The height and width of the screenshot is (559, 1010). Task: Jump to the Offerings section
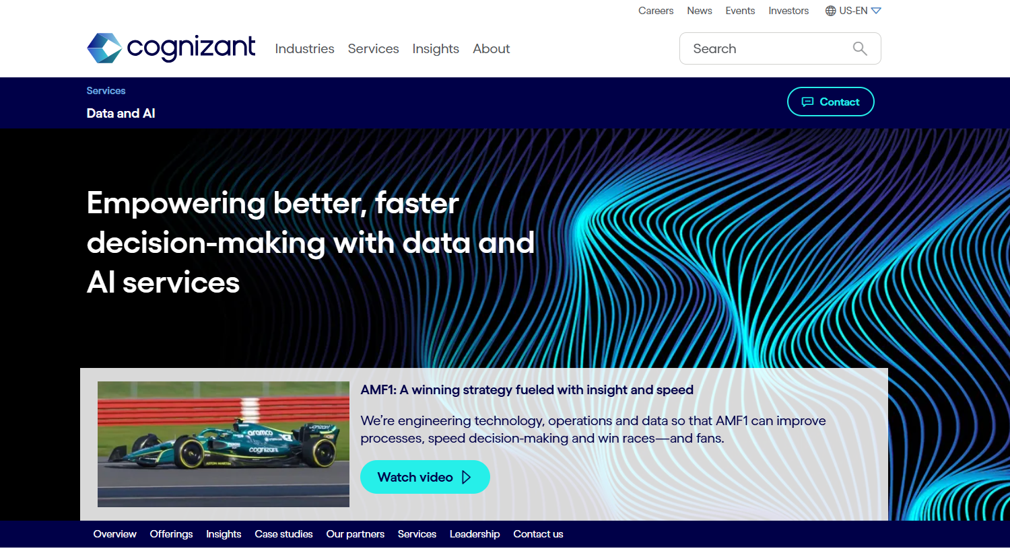[171, 534]
